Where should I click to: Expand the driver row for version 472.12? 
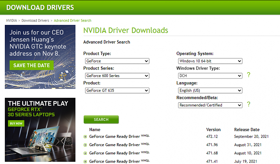pos(85,137)
